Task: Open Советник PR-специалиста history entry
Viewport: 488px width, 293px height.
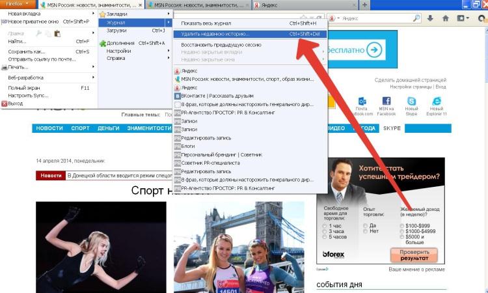Action: click(250, 163)
